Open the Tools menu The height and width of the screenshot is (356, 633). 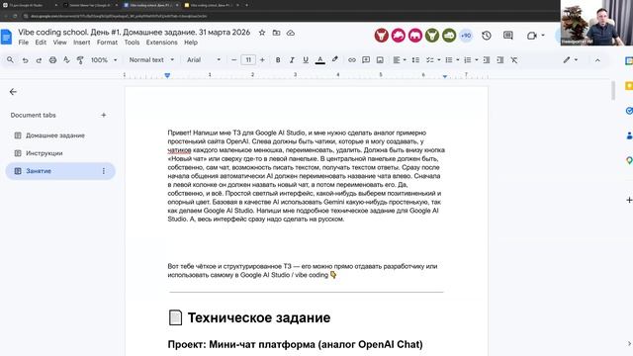point(132,43)
